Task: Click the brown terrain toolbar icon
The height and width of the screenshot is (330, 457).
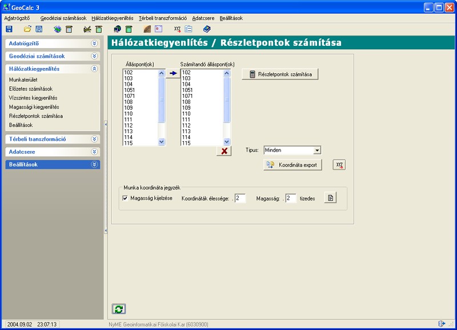Action: (x=147, y=29)
